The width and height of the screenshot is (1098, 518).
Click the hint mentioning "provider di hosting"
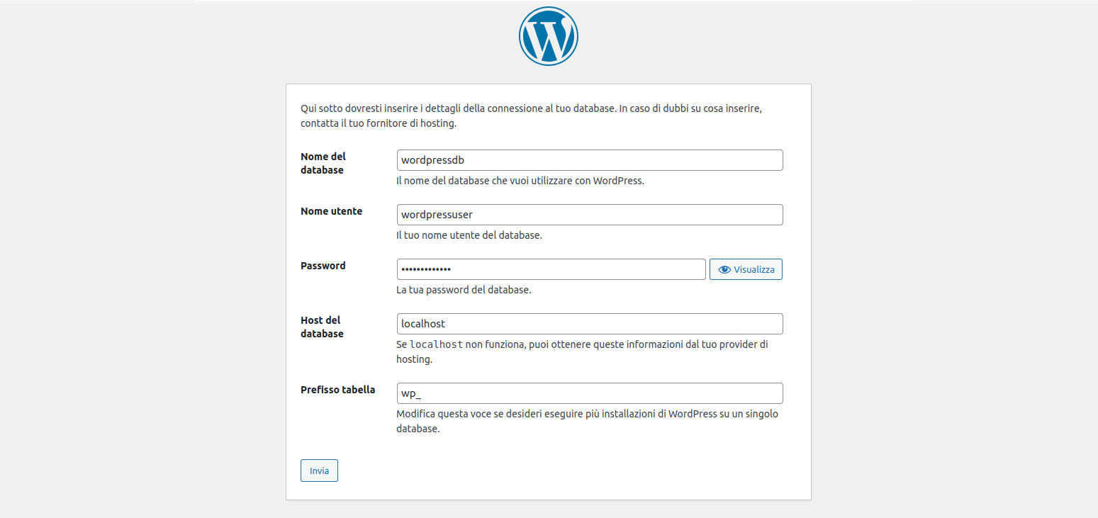(582, 351)
